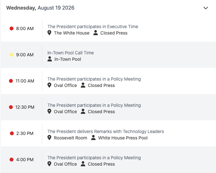Viewport: 216px width, 173px height.
Task: Click the person icon for 12:30 PM Closed Press
Action: (x=83, y=111)
